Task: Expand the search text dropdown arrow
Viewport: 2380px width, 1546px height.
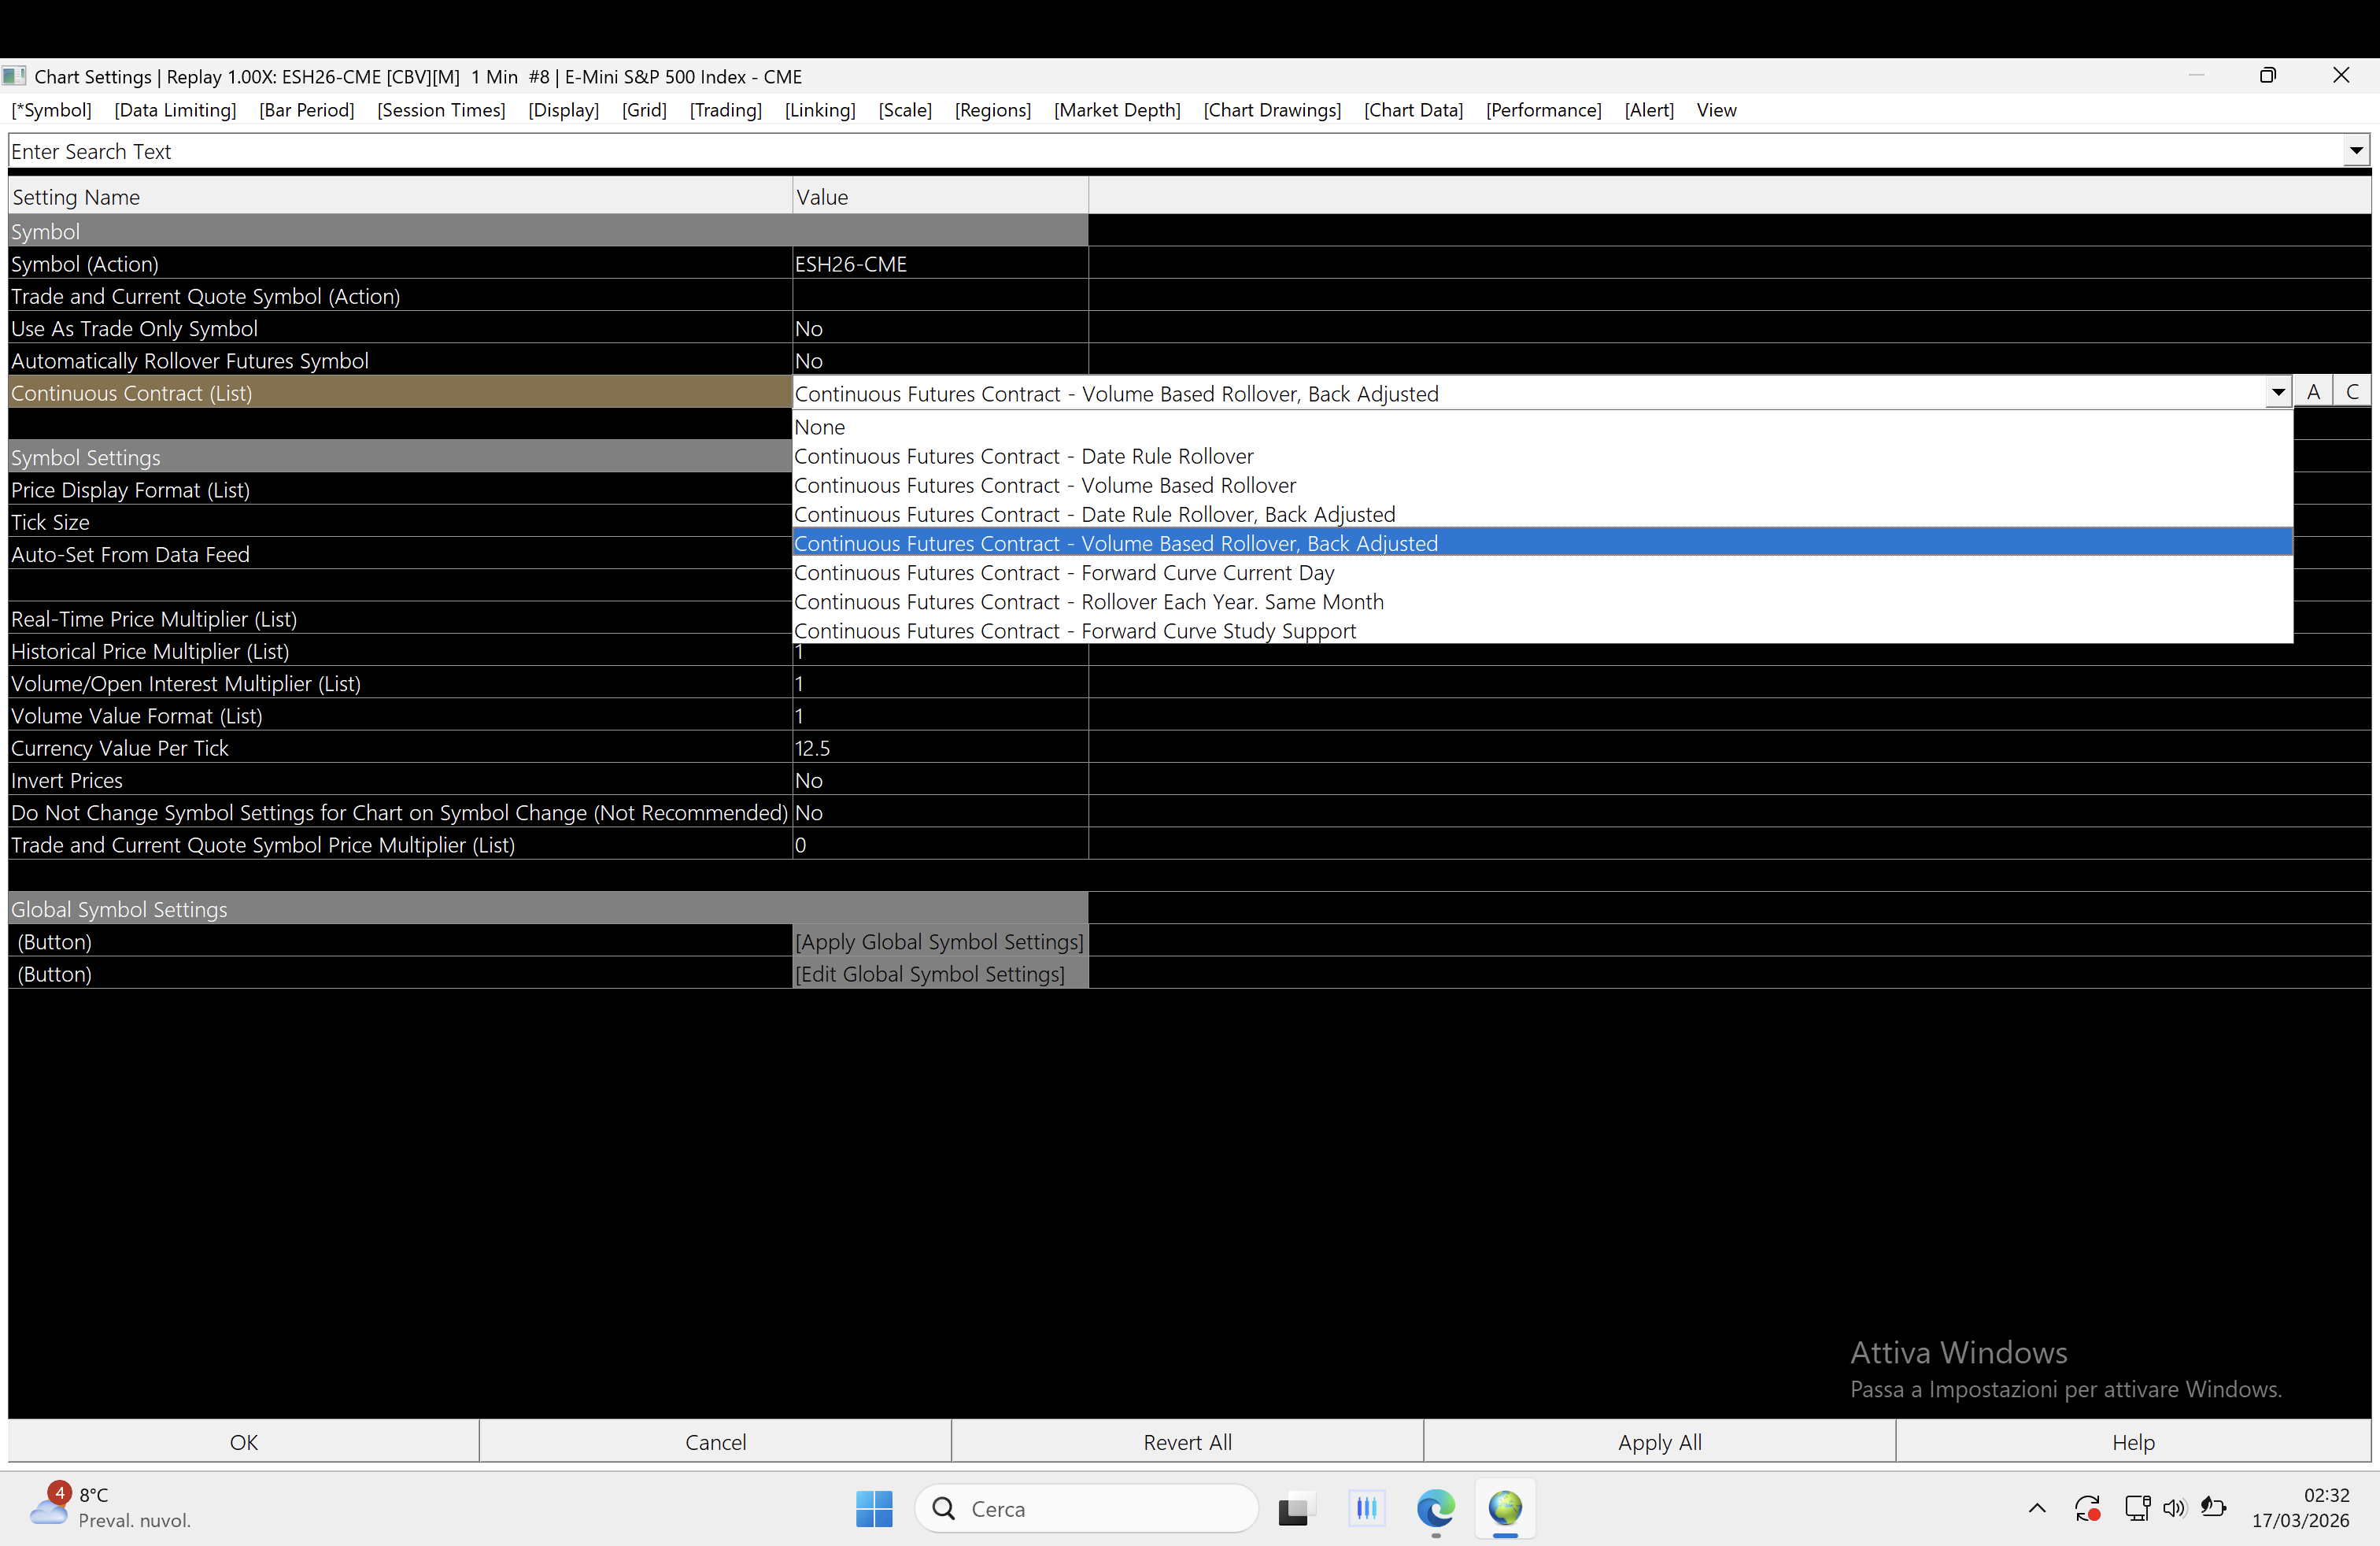Action: (2356, 151)
